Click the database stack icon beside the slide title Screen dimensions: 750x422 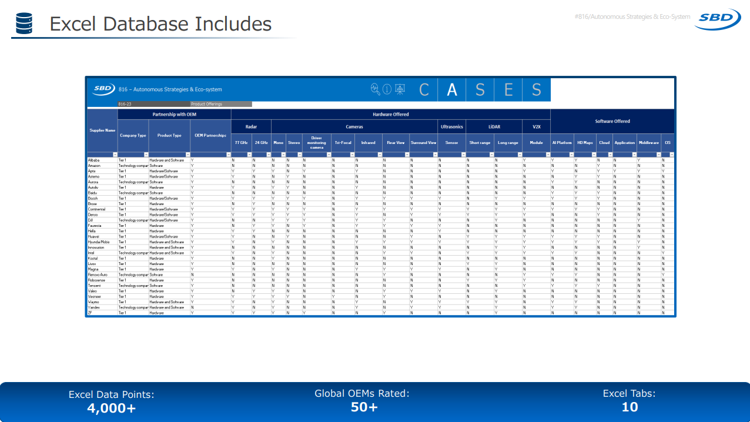pyautogui.click(x=24, y=24)
